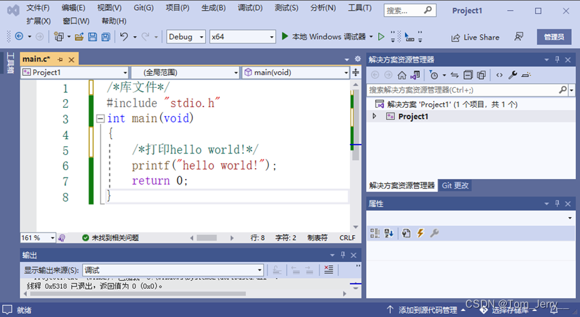
Task: Open the Debug configuration dropdown
Action: tap(186, 37)
